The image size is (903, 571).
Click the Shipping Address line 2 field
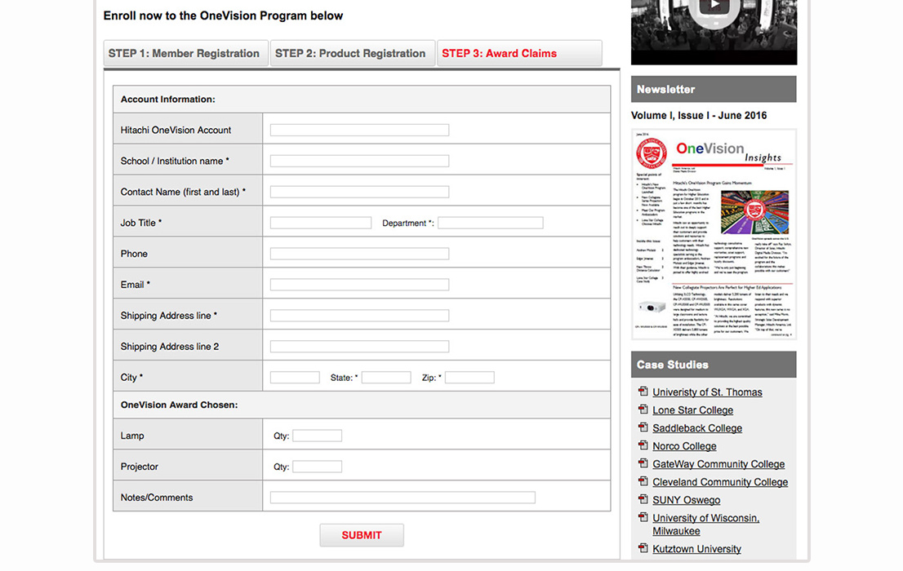(x=359, y=347)
